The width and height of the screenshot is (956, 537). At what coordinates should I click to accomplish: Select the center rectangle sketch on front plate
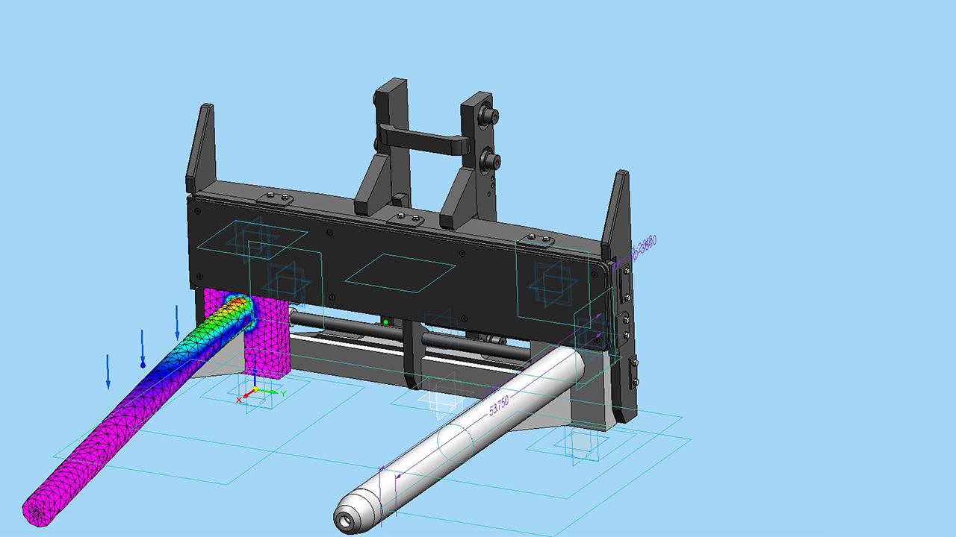(400, 272)
